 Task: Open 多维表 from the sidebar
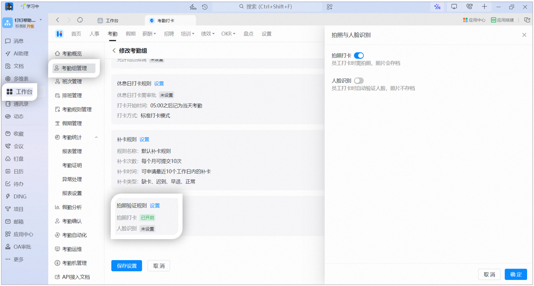[17, 79]
